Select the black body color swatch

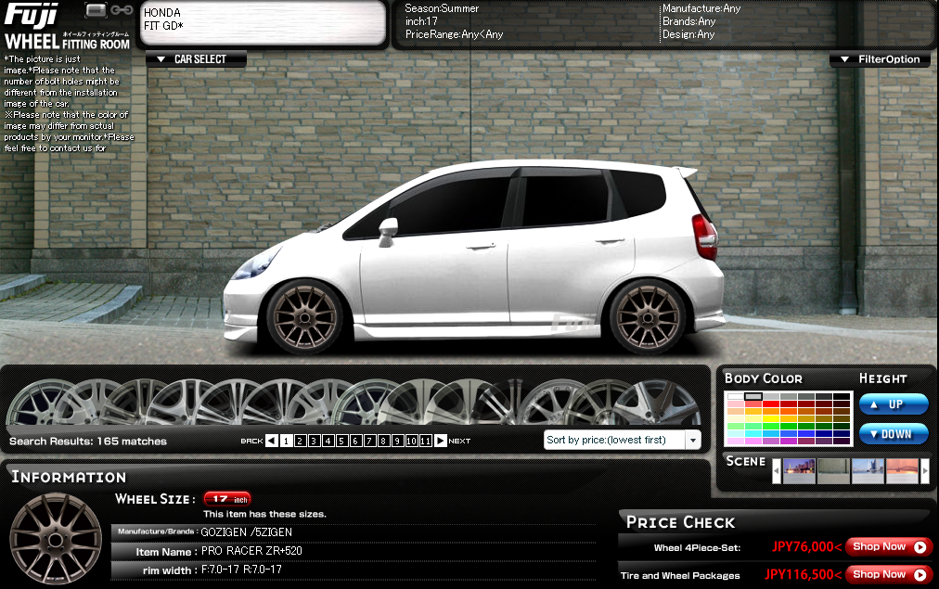(842, 396)
